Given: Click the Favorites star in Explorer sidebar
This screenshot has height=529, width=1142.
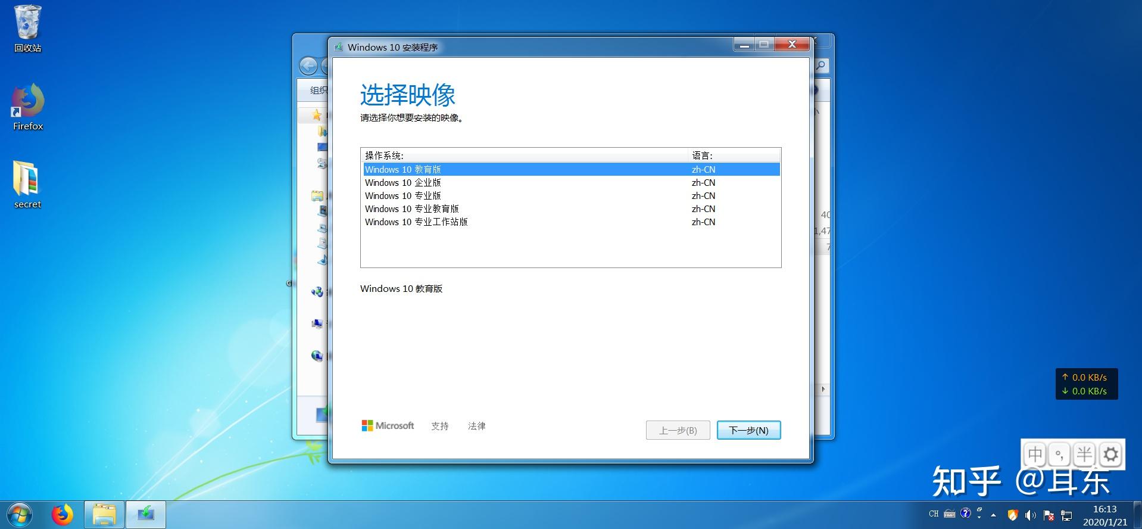Looking at the screenshot, I should pyautogui.click(x=316, y=114).
